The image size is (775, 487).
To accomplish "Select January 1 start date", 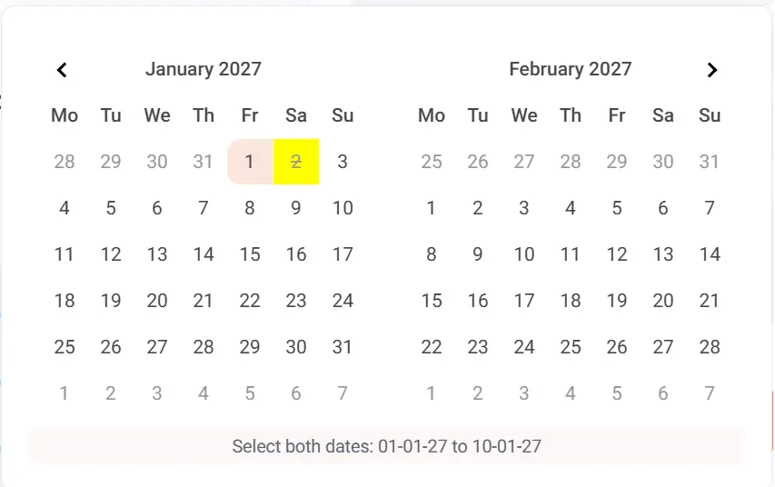I will (x=250, y=162).
